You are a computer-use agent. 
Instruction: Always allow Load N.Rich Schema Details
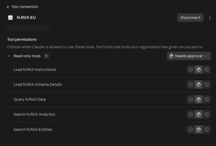(x=191, y=84)
